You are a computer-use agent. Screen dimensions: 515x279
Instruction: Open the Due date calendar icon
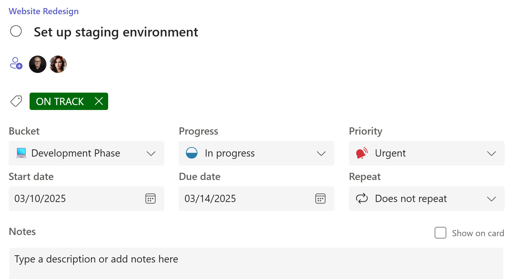(x=320, y=199)
